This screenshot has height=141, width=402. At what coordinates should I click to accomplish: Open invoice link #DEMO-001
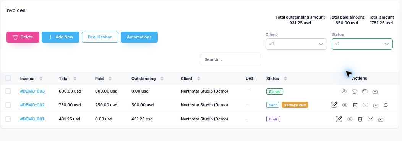(x=32, y=119)
